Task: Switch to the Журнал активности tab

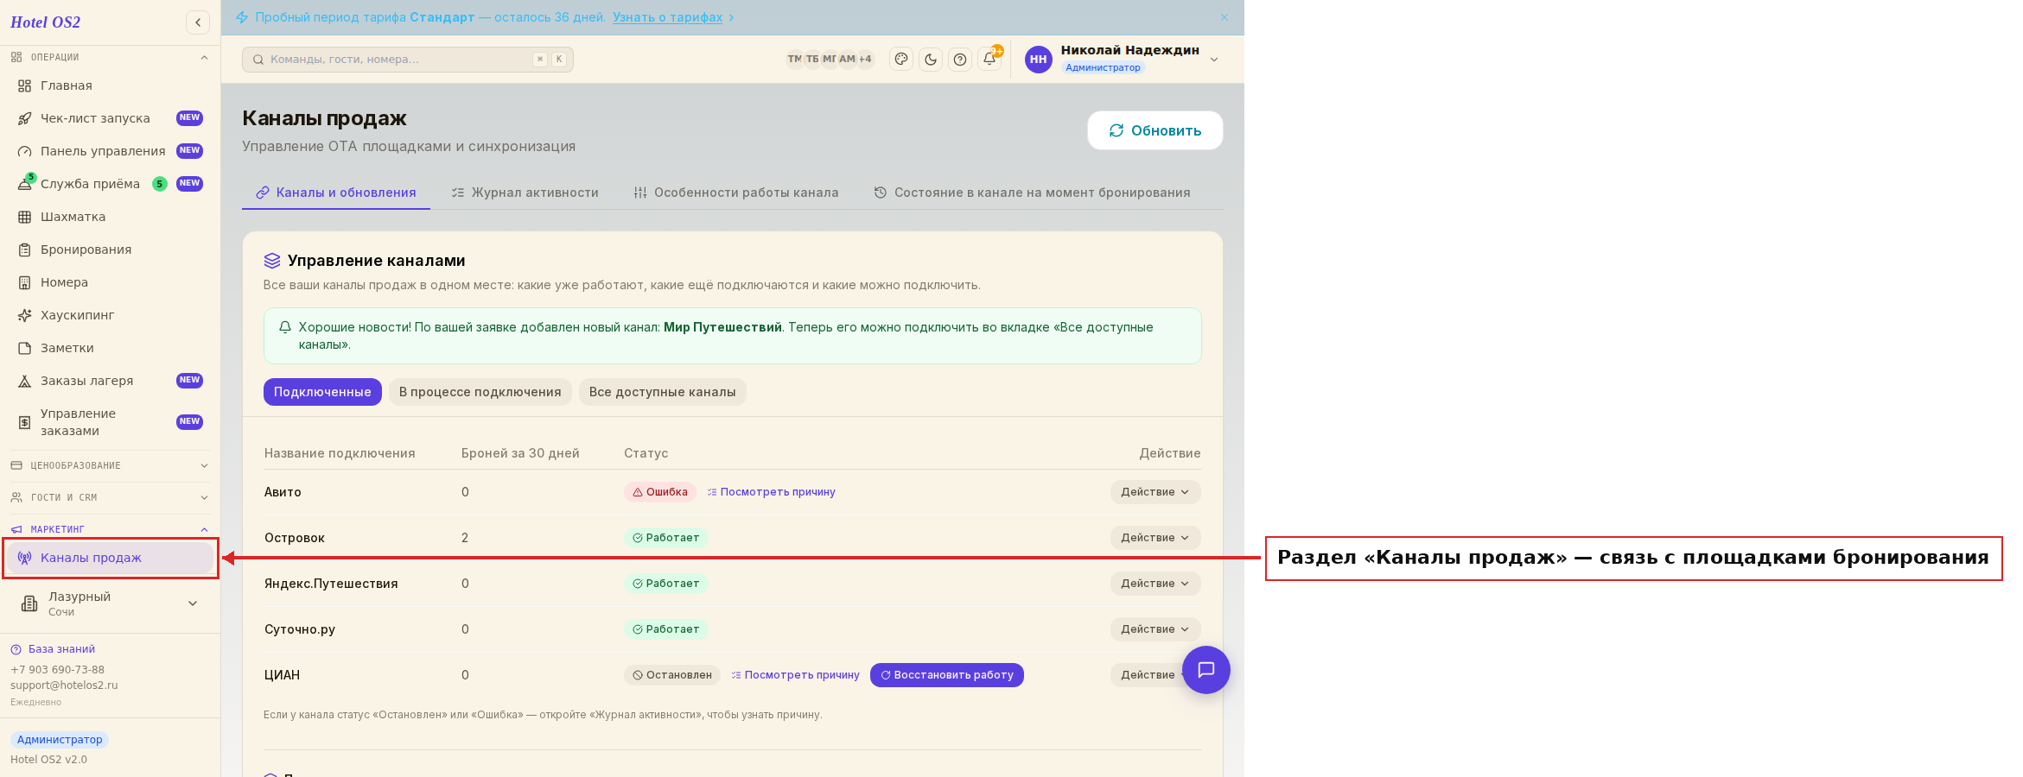Action: [x=525, y=193]
